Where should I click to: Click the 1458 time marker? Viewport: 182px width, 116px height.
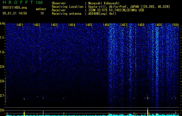pyautogui.click(x=141, y=25)
